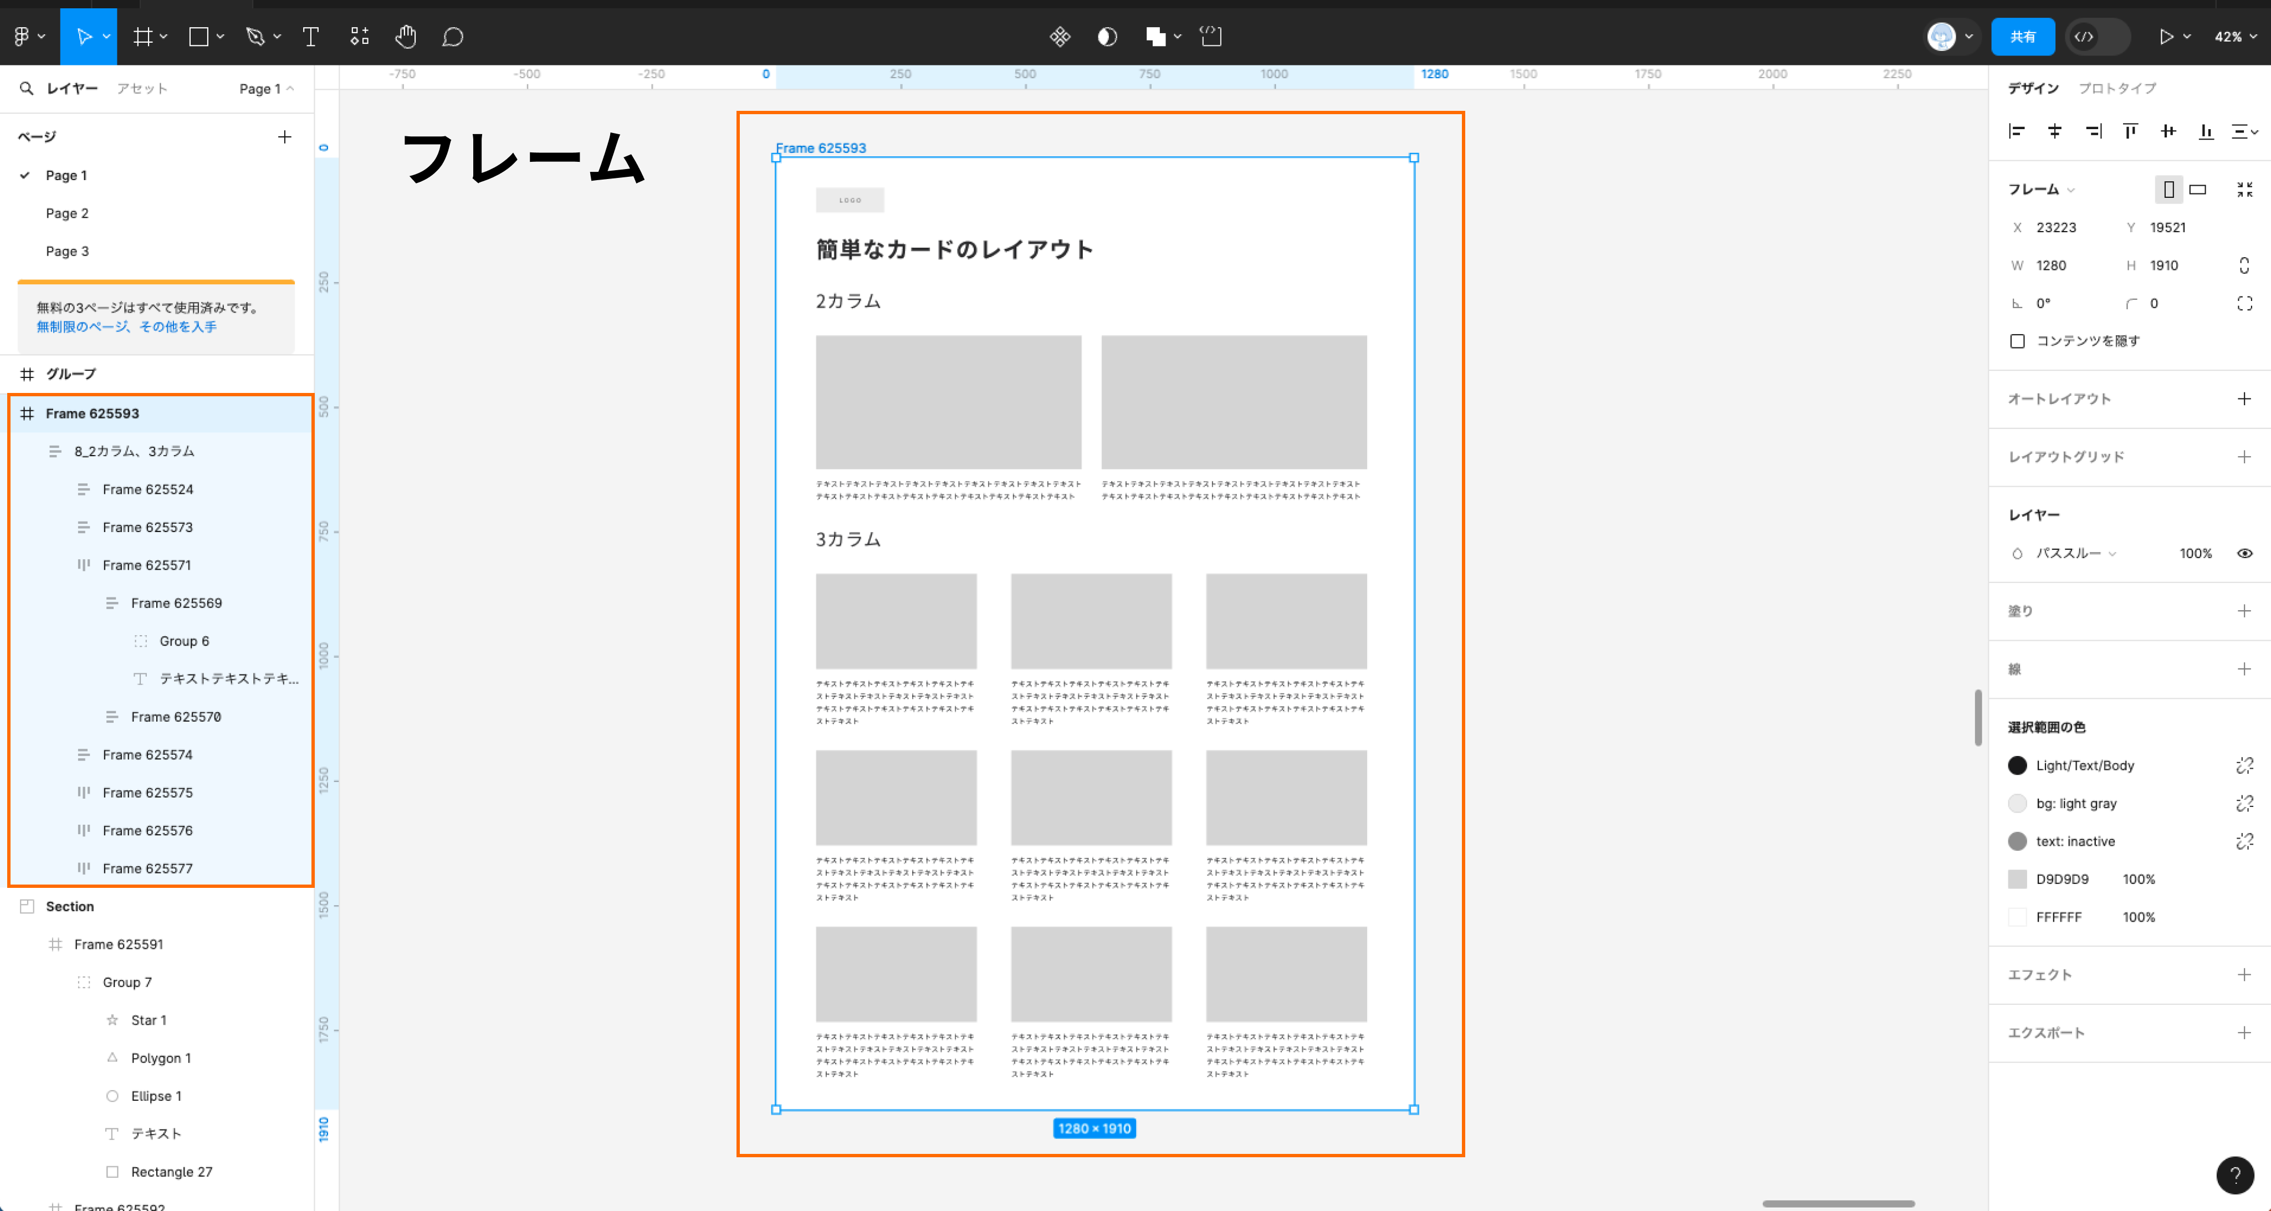
Task: Toggle the Dev Mode switch
Action: click(x=2098, y=36)
